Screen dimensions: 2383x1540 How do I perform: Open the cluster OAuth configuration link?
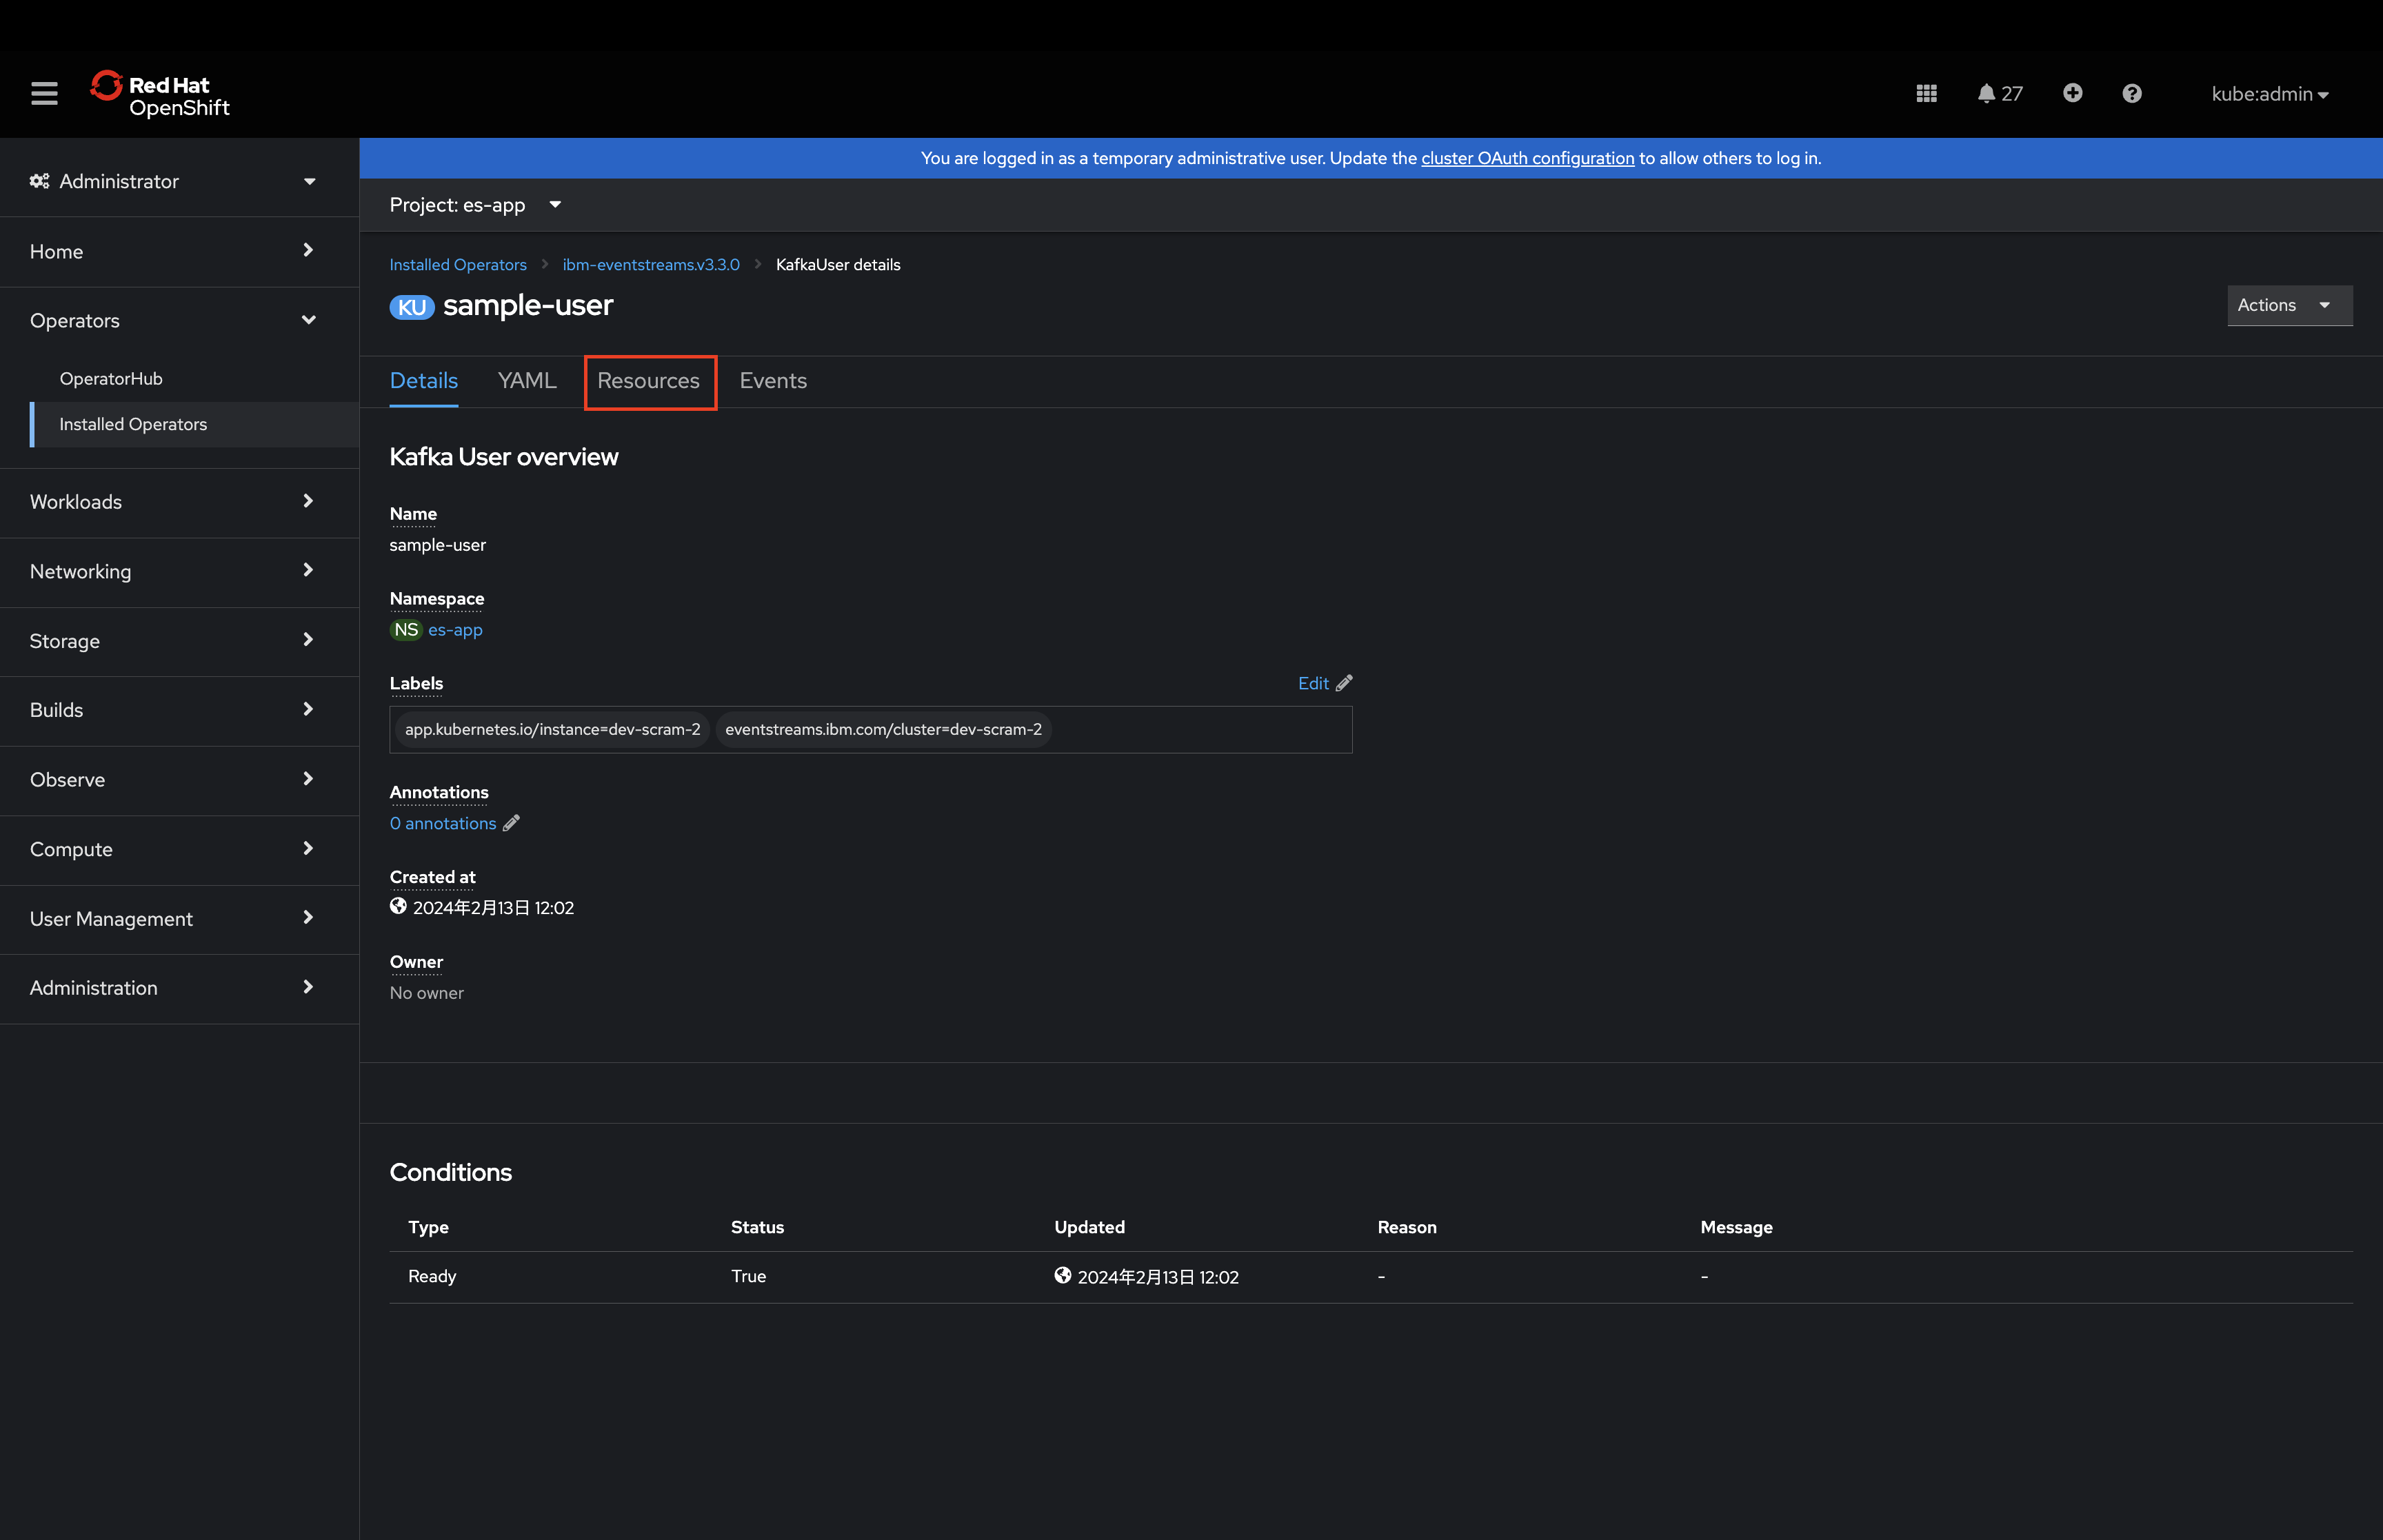pos(1527,158)
